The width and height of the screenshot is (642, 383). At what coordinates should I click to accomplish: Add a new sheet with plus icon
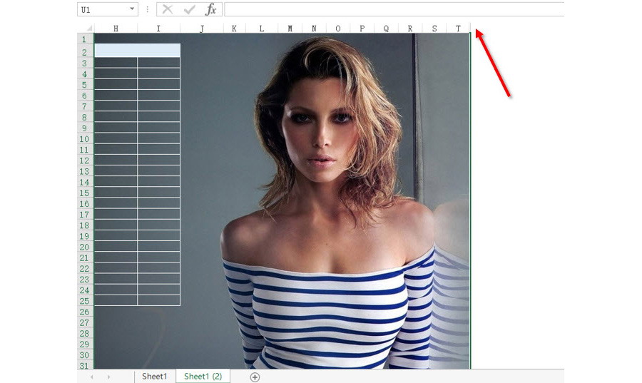coord(255,377)
